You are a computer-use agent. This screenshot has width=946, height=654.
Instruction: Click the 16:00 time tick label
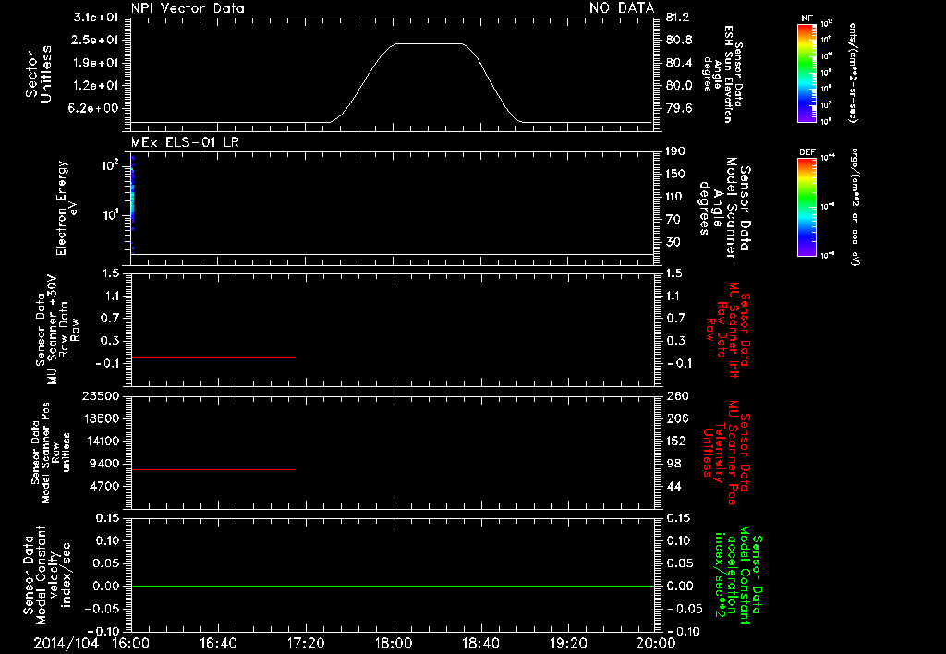[131, 643]
